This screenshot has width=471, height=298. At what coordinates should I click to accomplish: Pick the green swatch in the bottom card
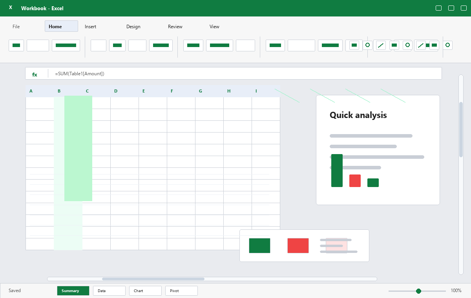pyautogui.click(x=259, y=245)
